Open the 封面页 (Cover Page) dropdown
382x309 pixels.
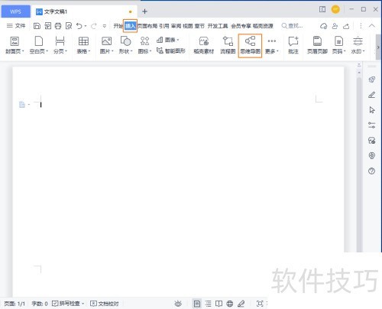point(15,45)
